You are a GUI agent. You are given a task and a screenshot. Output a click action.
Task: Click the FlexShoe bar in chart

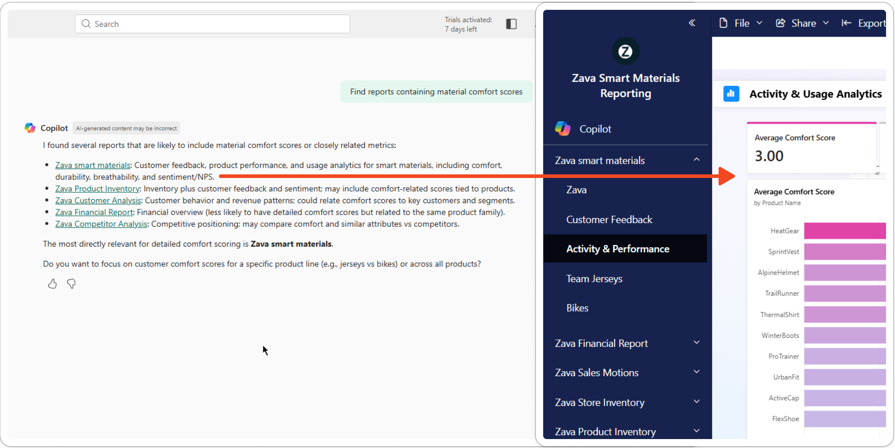tap(845, 419)
